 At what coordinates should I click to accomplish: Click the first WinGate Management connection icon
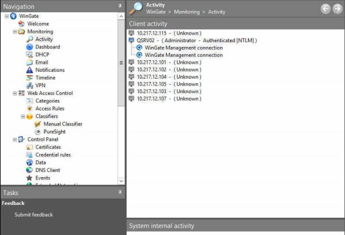[x=139, y=47]
